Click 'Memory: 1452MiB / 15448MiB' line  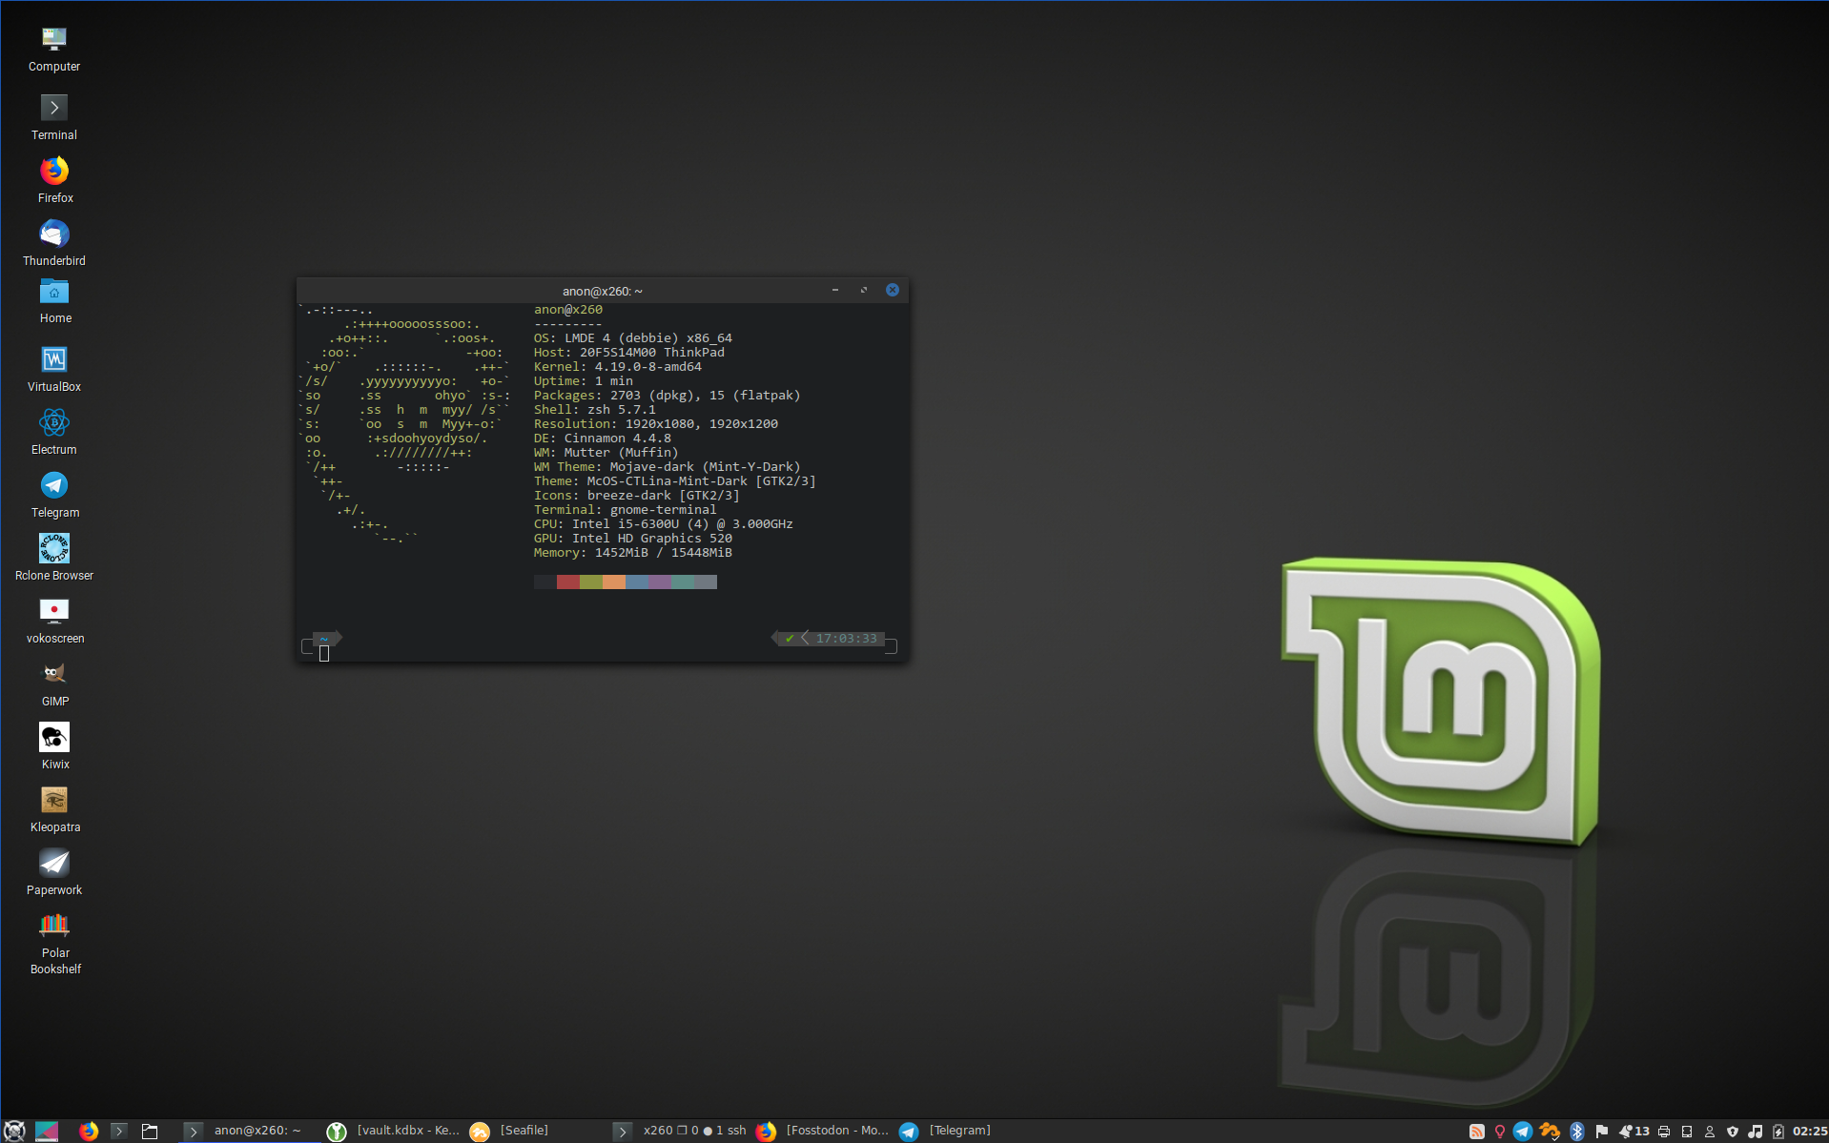click(633, 553)
